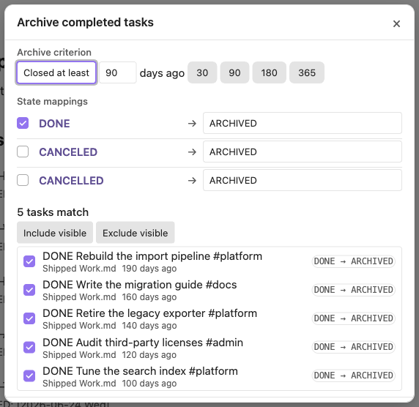Uncheck the Tune the search index task
419x407 pixels.
[x=29, y=376]
